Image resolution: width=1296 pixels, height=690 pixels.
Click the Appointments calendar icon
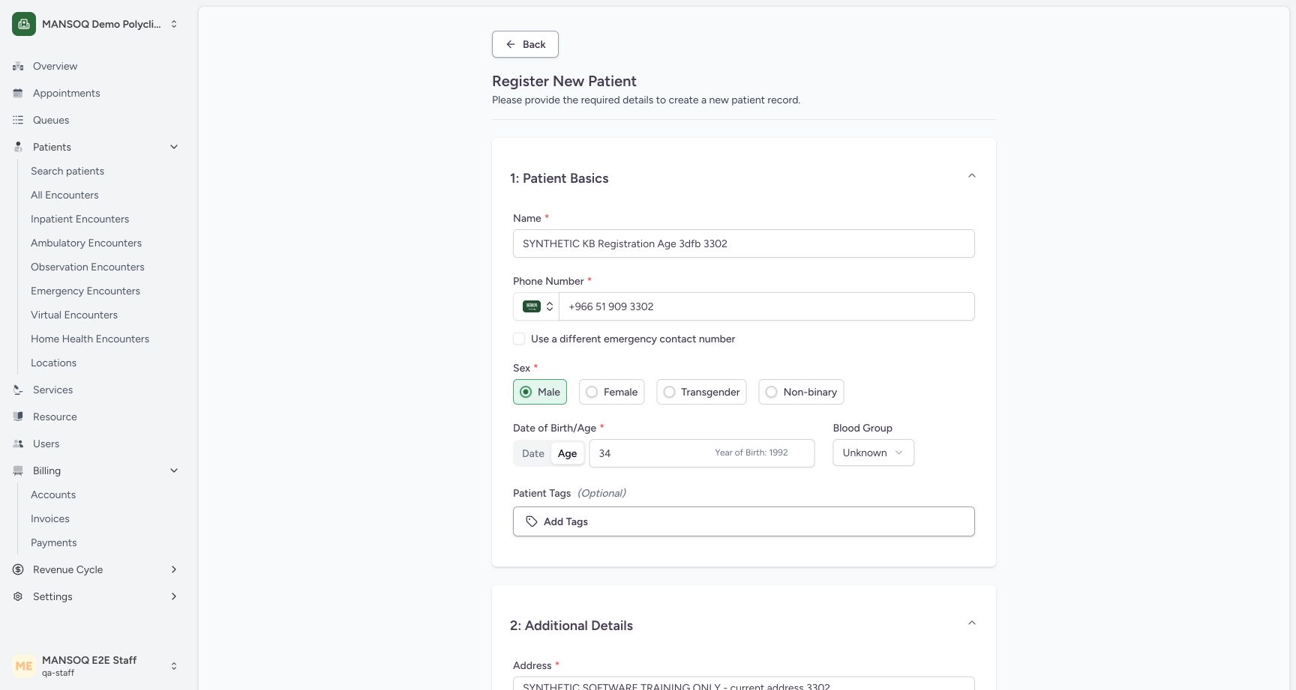pyautogui.click(x=18, y=93)
